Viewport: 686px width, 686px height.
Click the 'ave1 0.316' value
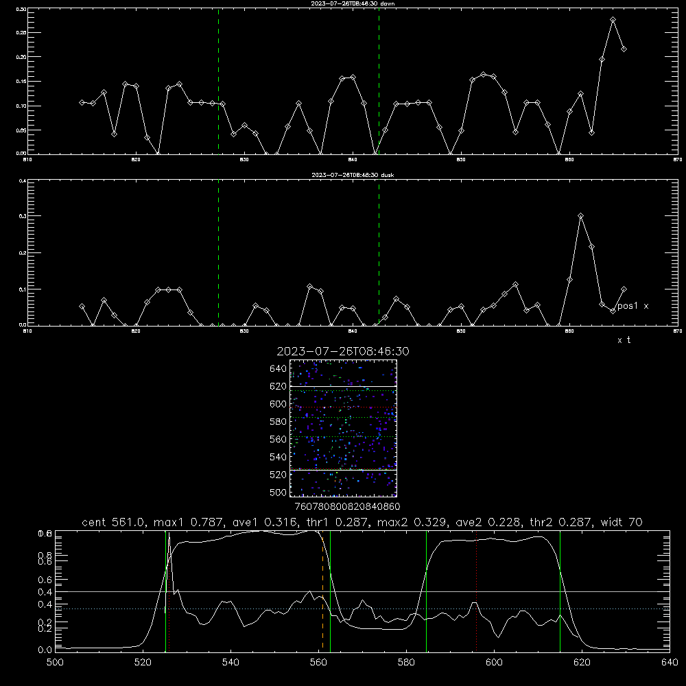[264, 522]
